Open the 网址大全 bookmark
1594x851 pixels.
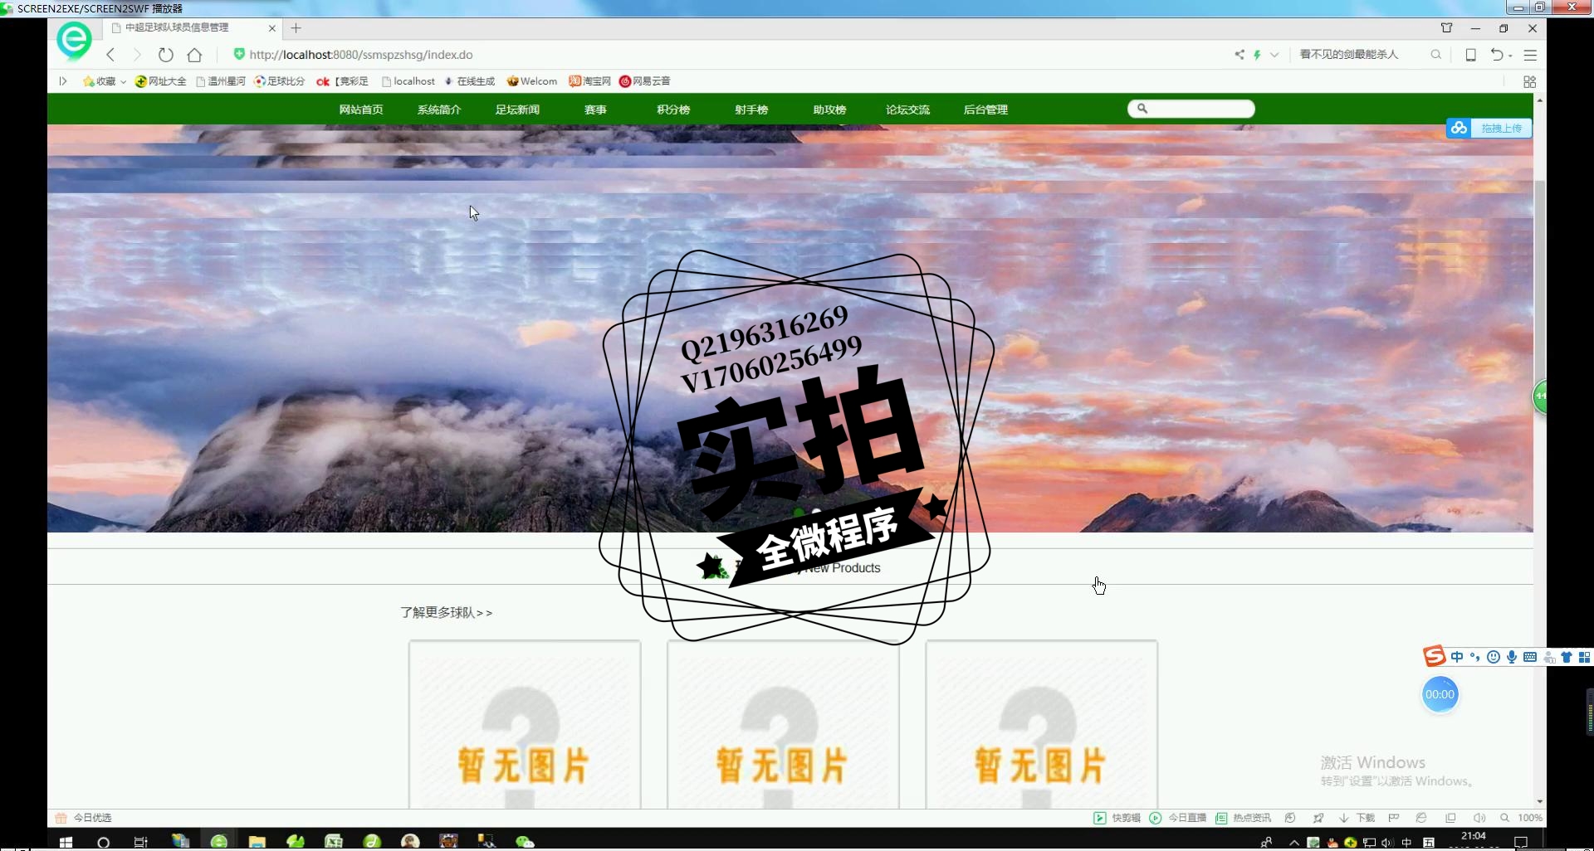160,81
